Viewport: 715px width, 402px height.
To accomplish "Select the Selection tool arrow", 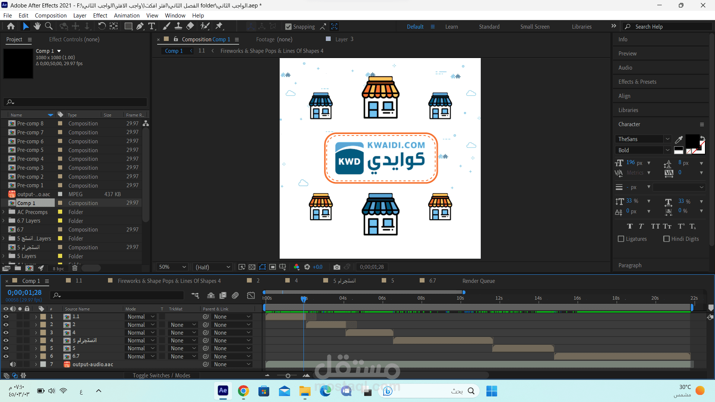I will click(25, 26).
